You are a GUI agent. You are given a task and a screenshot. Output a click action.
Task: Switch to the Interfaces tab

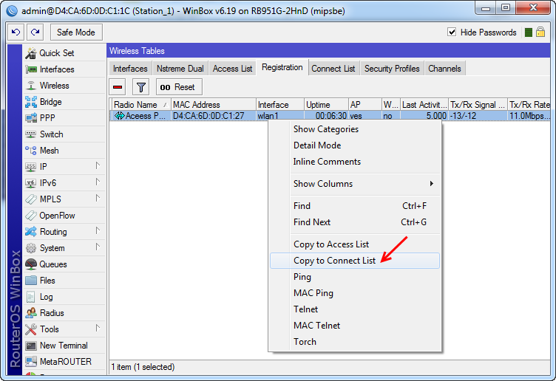click(130, 69)
